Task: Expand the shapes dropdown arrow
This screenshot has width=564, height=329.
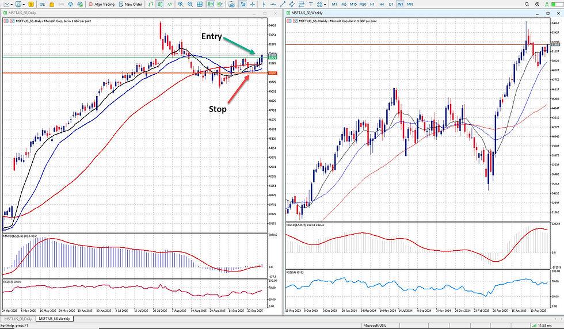Action: coord(325,5)
